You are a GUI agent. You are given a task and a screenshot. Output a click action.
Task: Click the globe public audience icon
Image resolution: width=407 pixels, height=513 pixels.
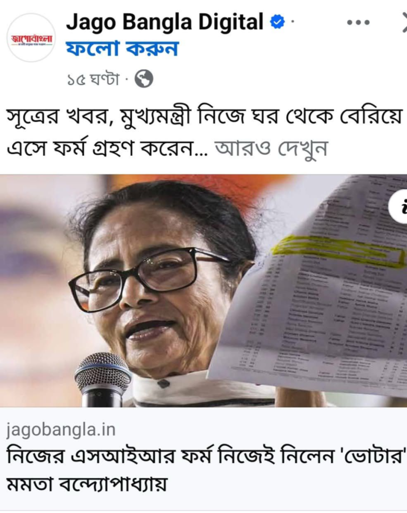(144, 79)
